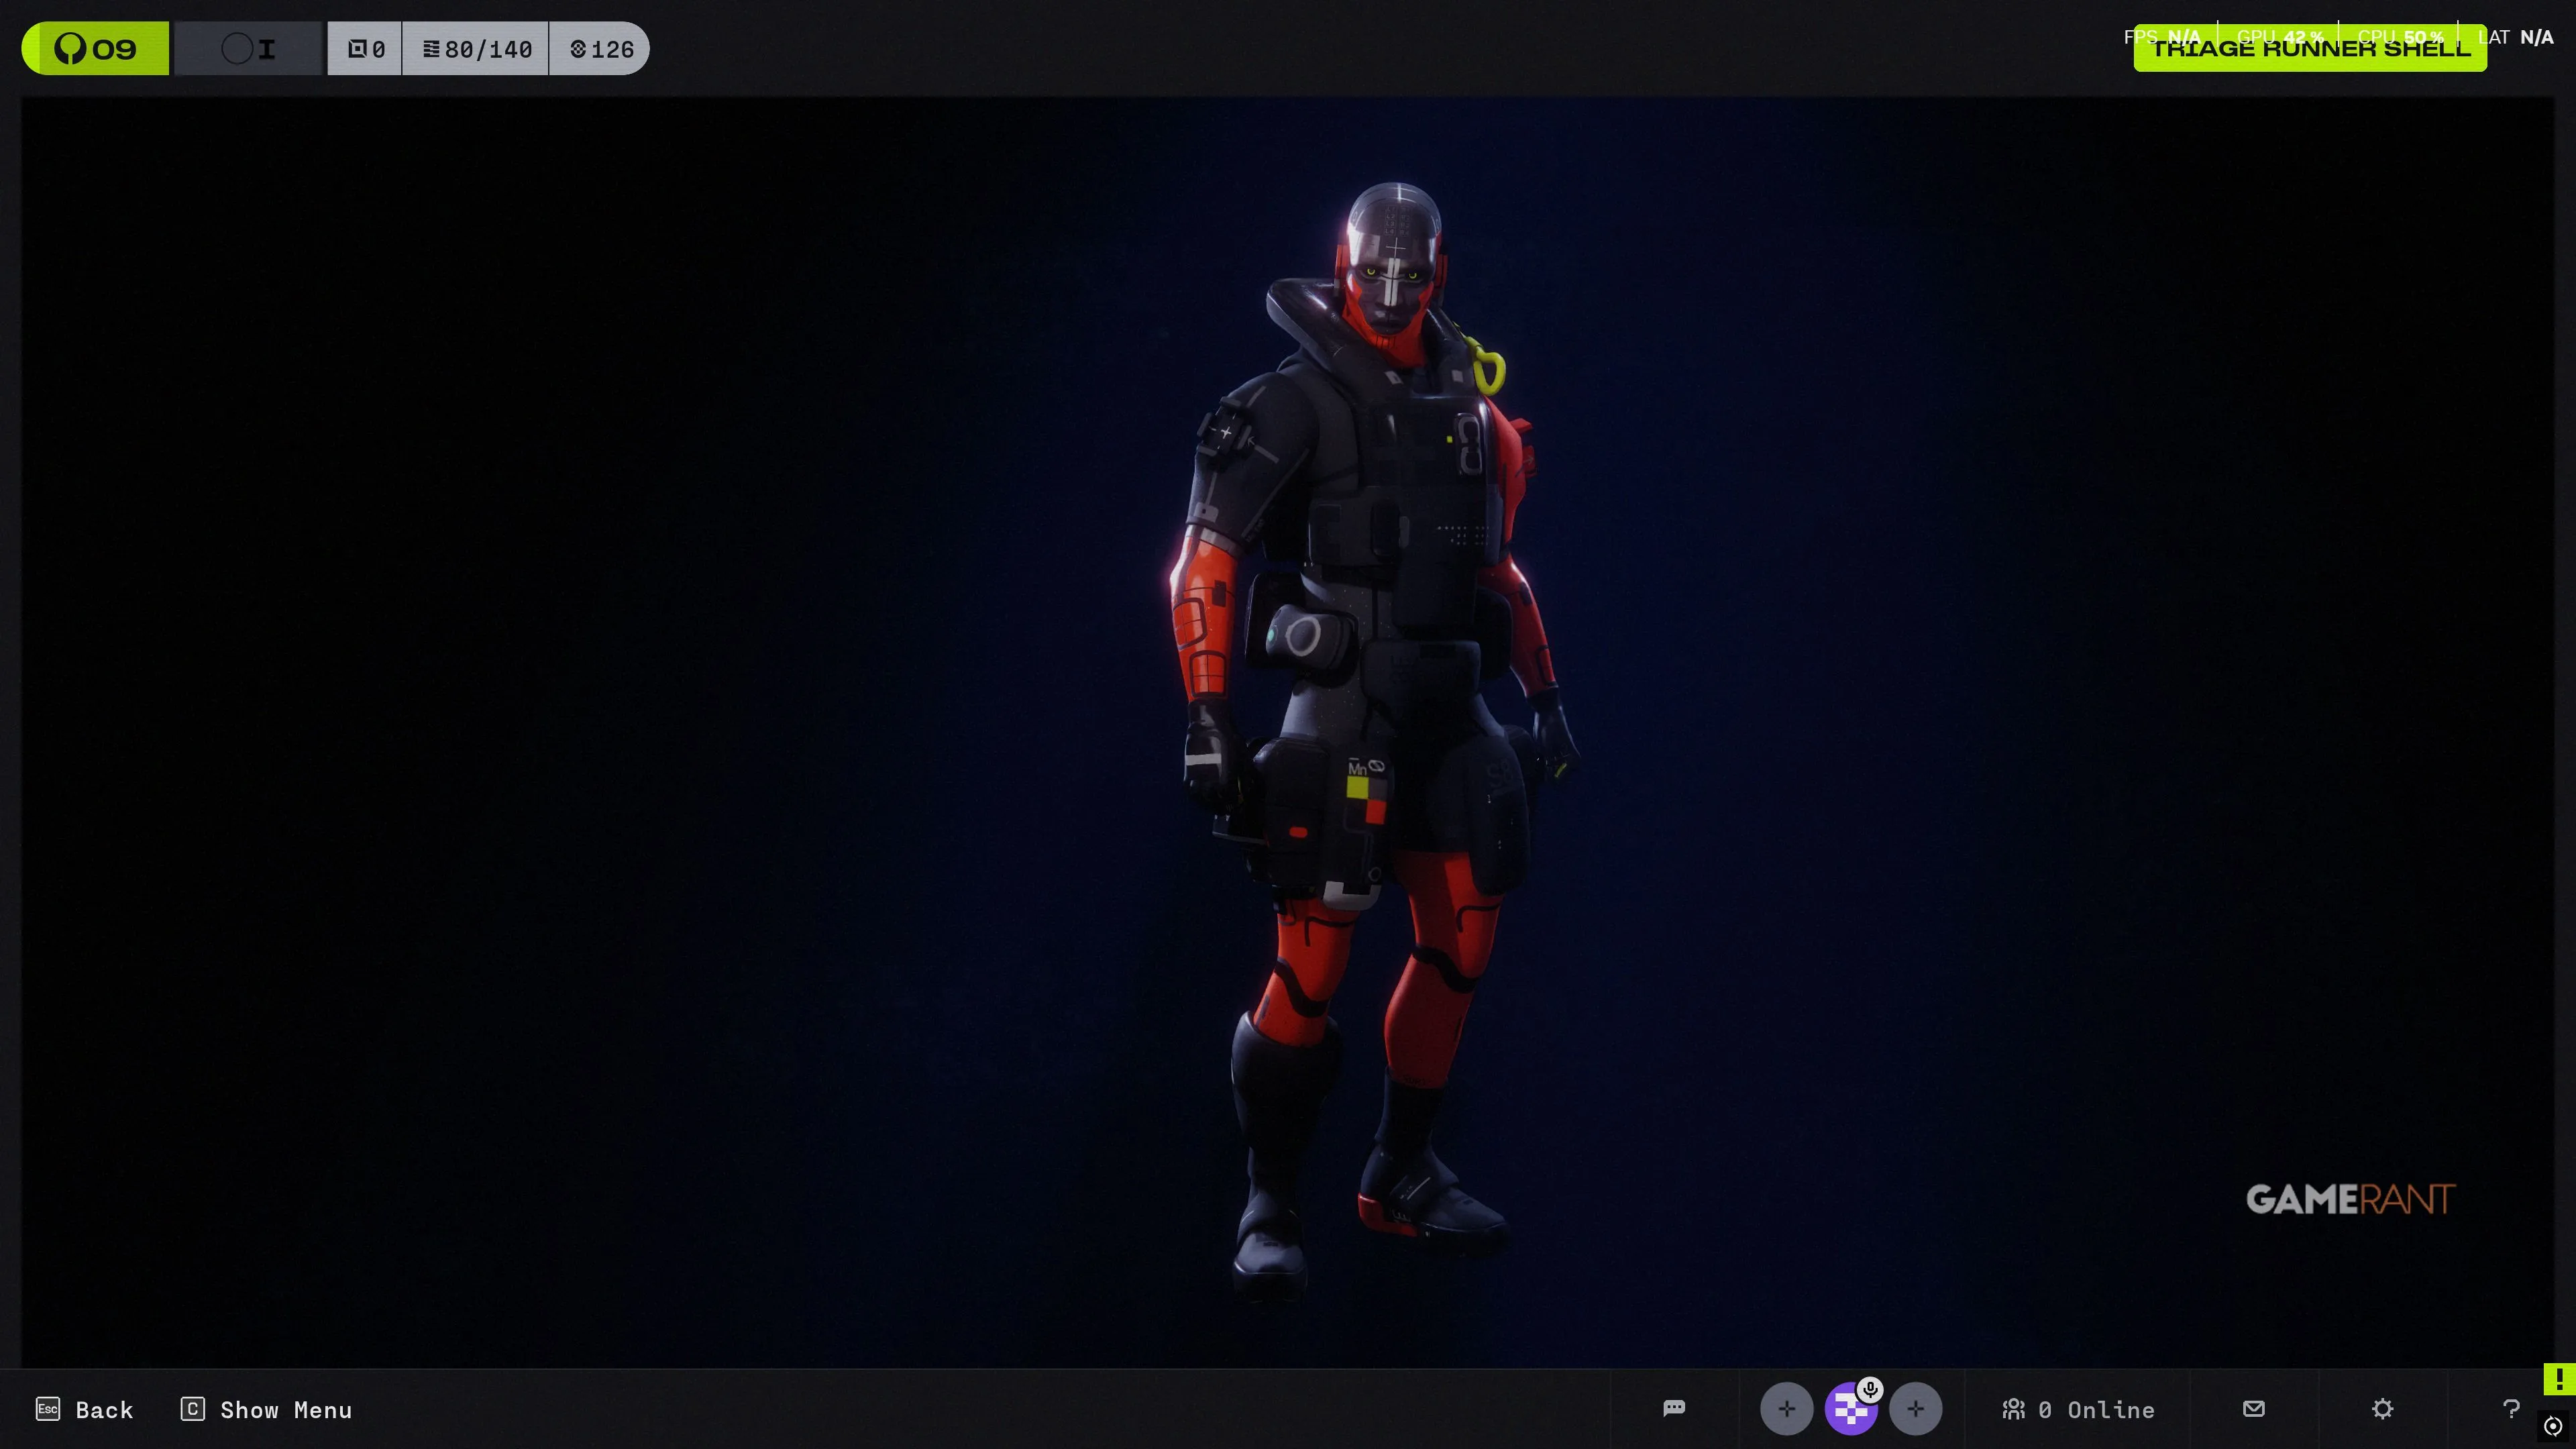Open the chat speech-bubble icon
This screenshot has height=1449, width=2576.
click(x=1674, y=1408)
